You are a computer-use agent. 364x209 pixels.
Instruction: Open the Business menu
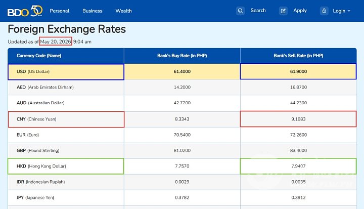93,11
